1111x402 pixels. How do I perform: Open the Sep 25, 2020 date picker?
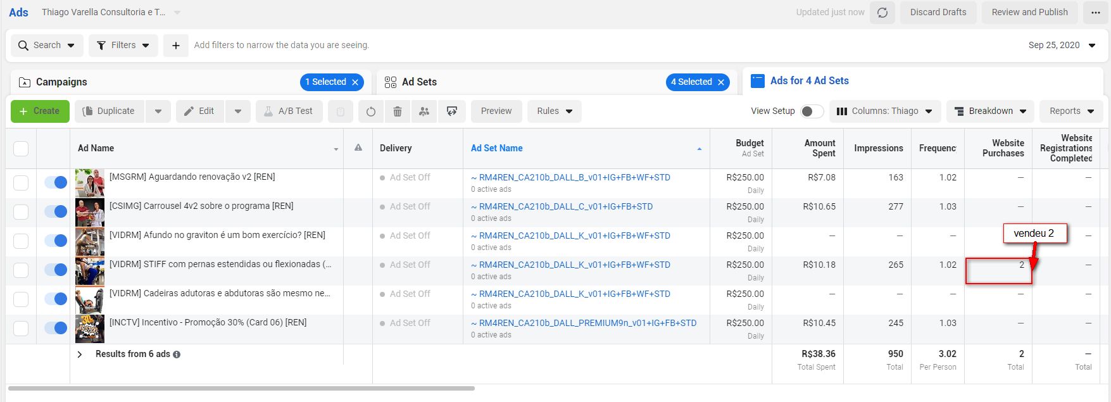(1062, 46)
